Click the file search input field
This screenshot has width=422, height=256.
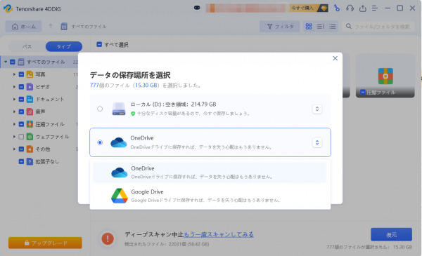(x=378, y=26)
